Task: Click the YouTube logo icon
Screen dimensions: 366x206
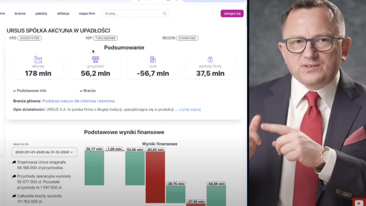Action: [x=359, y=203]
